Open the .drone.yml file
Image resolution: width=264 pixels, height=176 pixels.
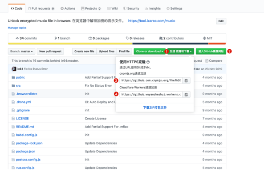coord(24,102)
